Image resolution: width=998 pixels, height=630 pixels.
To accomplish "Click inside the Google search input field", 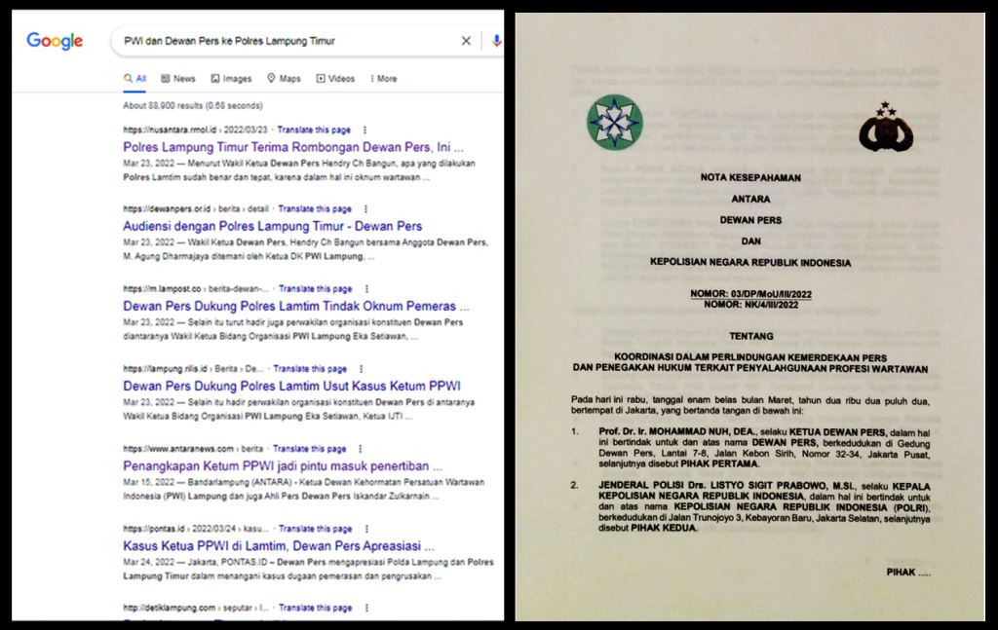I will click(283, 41).
